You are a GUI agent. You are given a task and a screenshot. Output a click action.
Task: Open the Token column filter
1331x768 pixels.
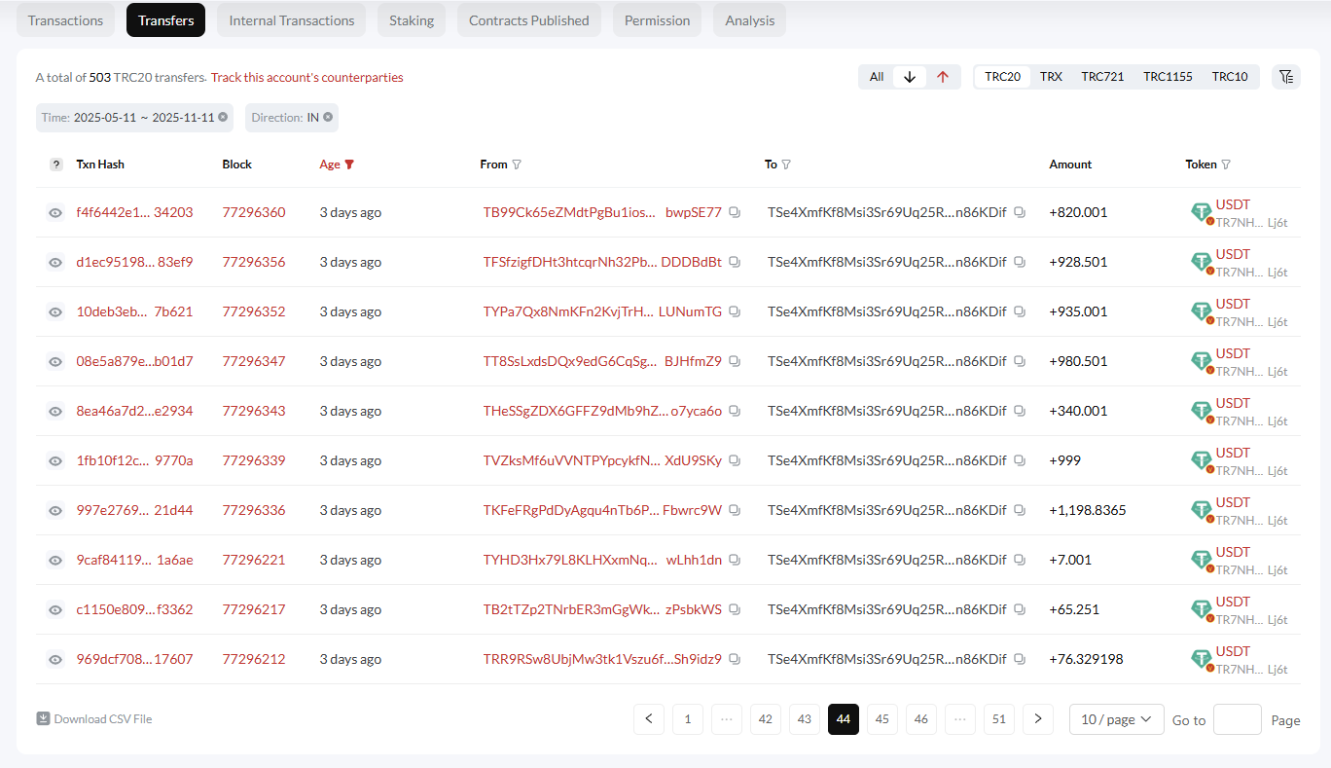(1228, 164)
